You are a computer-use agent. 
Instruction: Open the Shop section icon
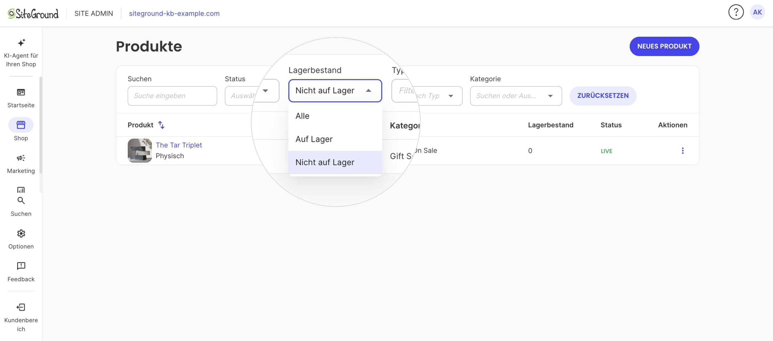[21, 125]
